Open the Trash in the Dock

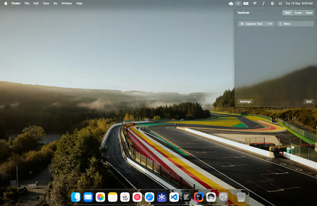click(241, 197)
